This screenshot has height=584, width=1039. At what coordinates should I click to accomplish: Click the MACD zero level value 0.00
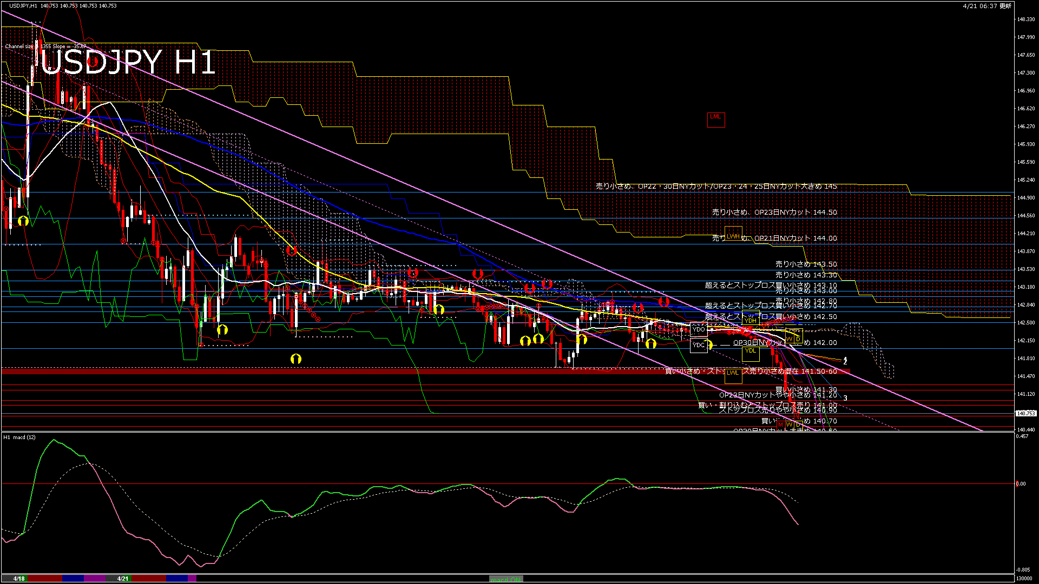tap(1021, 484)
